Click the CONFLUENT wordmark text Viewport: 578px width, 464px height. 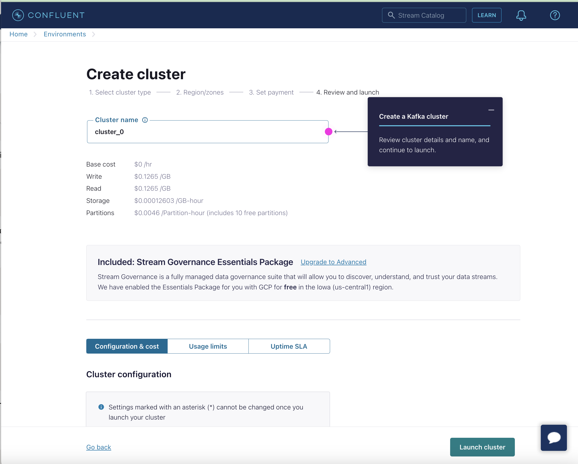(x=56, y=15)
